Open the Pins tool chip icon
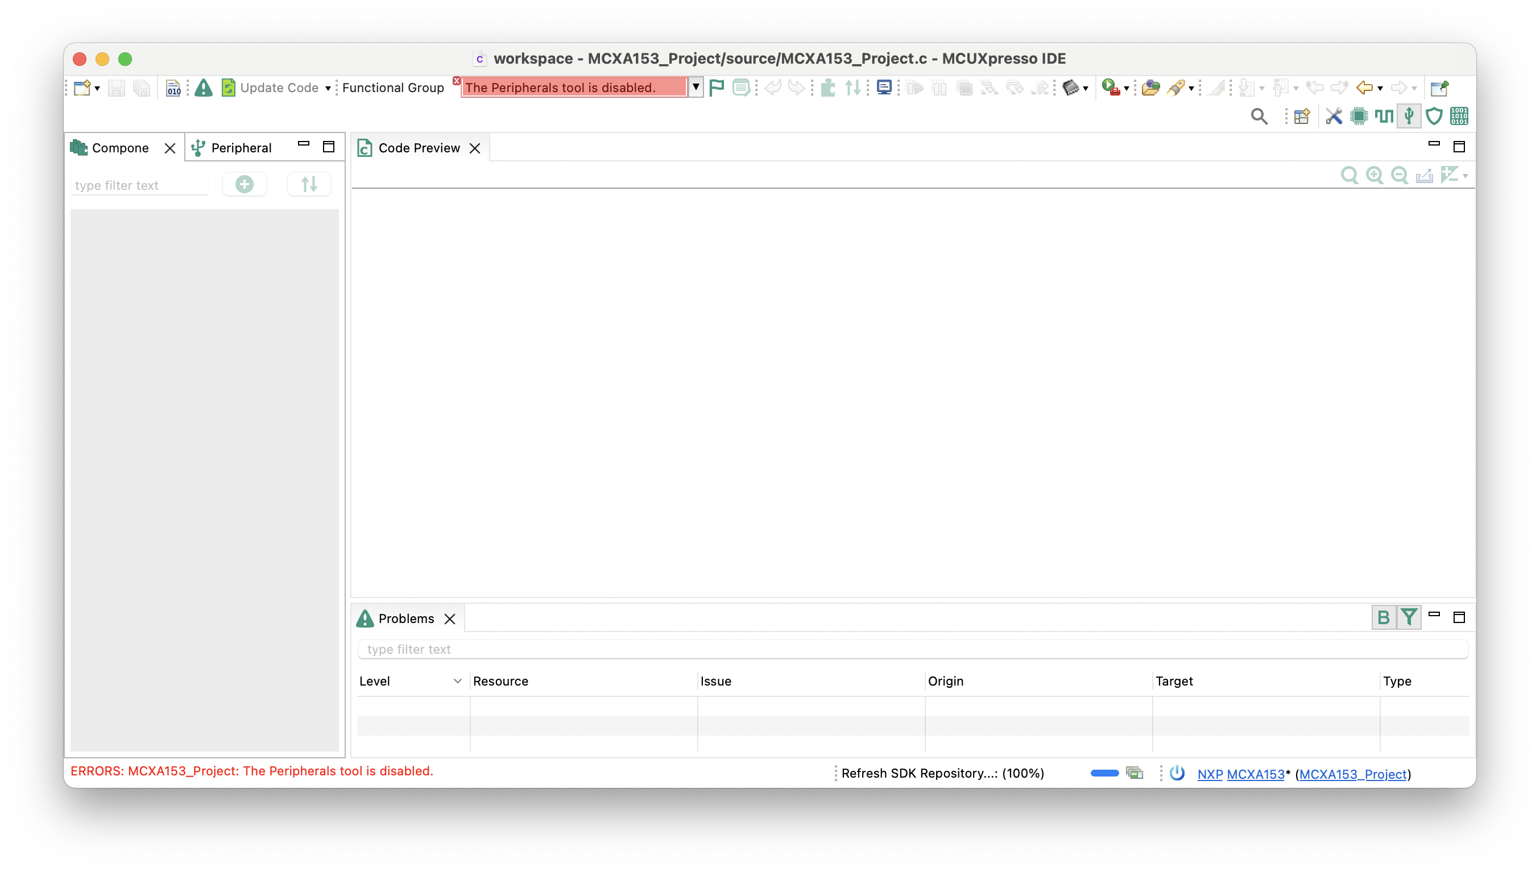Image resolution: width=1540 pixels, height=872 pixels. tap(1359, 116)
